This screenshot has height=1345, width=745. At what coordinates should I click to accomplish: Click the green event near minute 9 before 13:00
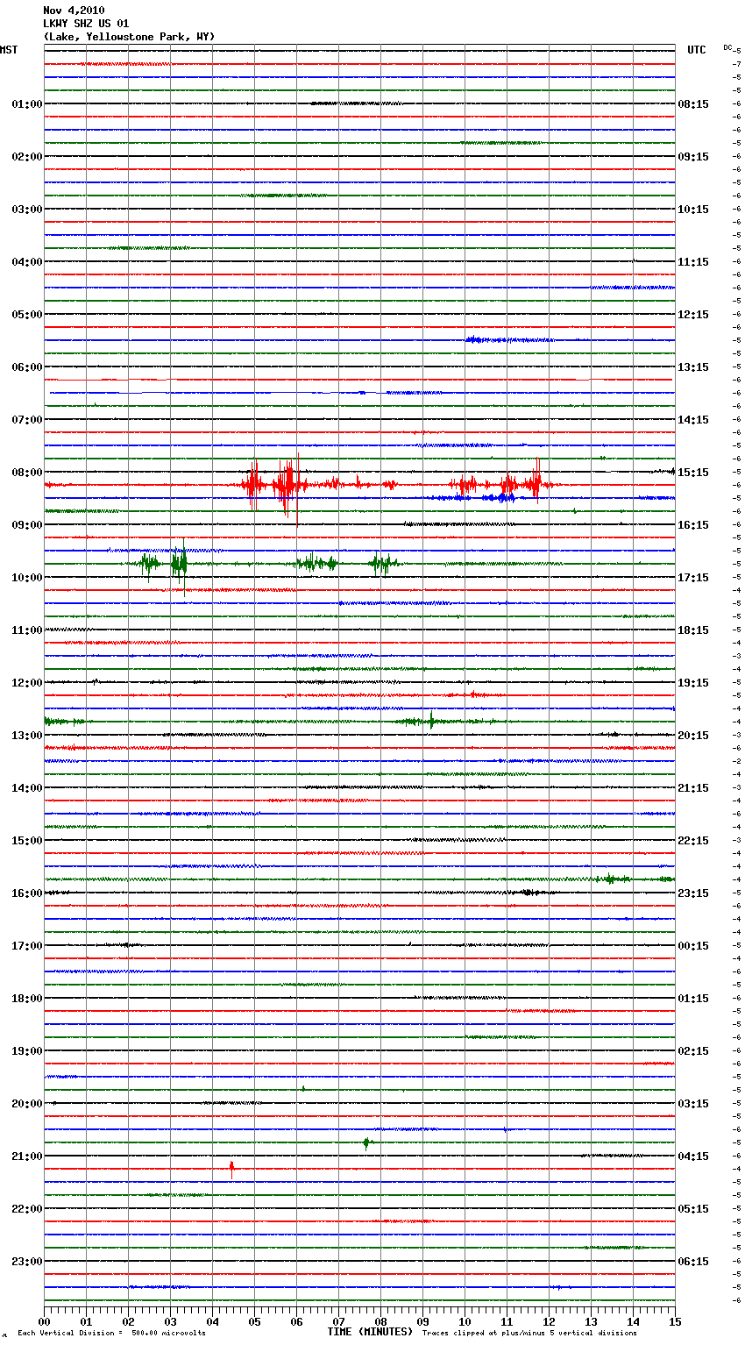click(x=429, y=721)
